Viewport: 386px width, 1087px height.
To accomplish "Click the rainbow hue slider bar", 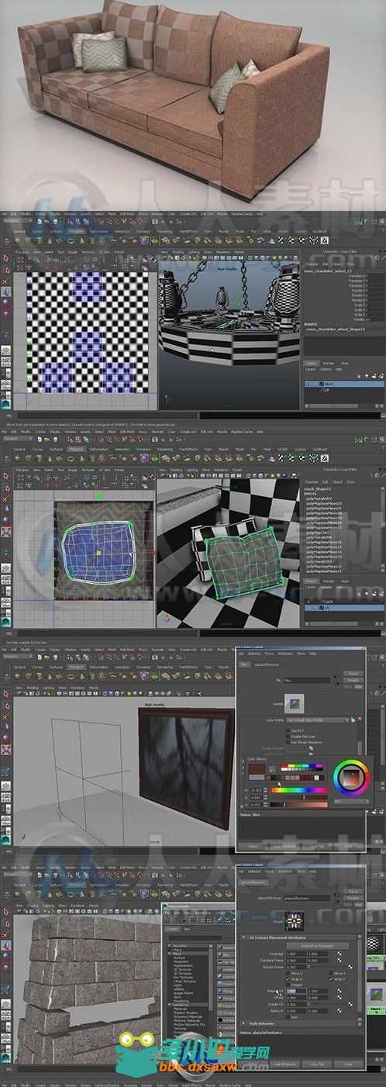I will coord(301,789).
